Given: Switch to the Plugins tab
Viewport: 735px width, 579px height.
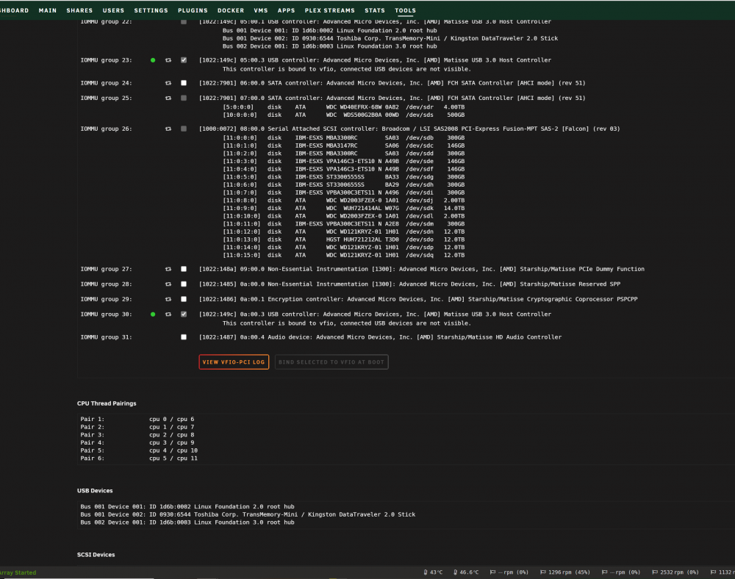Looking at the screenshot, I should click(193, 10).
